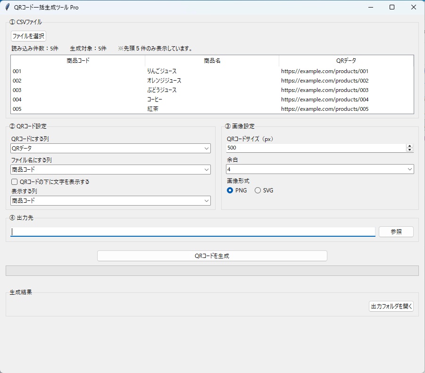425x373 pixels.
Task: Select the SVG image format radio
Action: click(x=258, y=191)
